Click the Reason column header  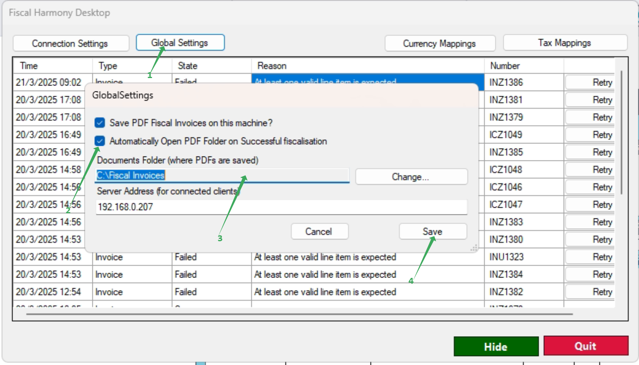coord(368,66)
